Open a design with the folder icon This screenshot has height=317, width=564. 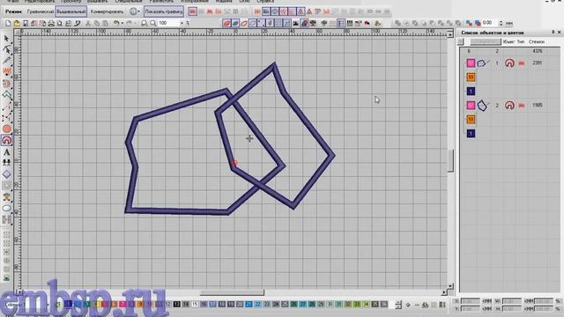[x=17, y=24]
